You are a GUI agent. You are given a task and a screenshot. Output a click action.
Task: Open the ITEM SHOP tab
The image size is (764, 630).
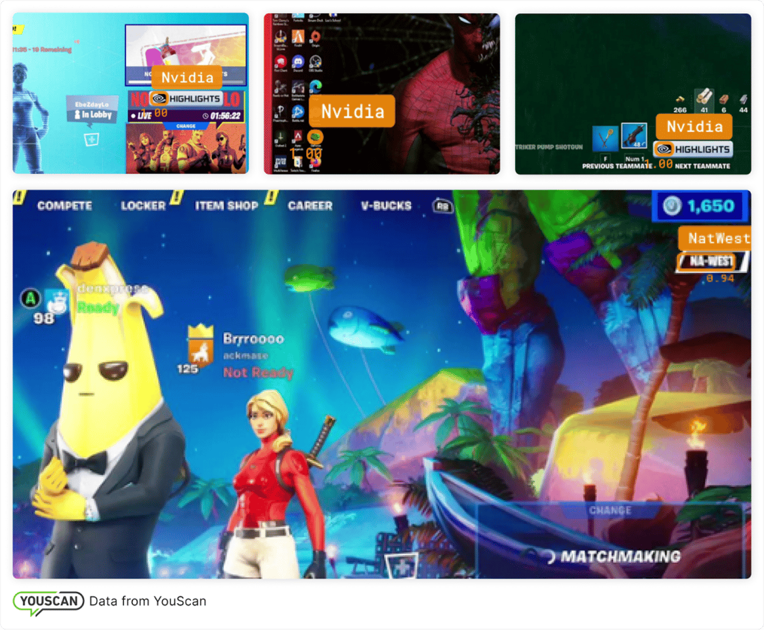(x=226, y=206)
